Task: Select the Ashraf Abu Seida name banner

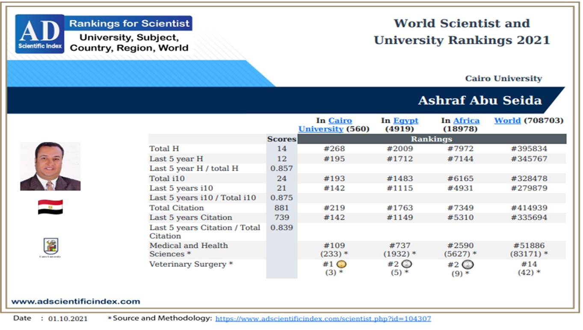Action: (x=479, y=101)
